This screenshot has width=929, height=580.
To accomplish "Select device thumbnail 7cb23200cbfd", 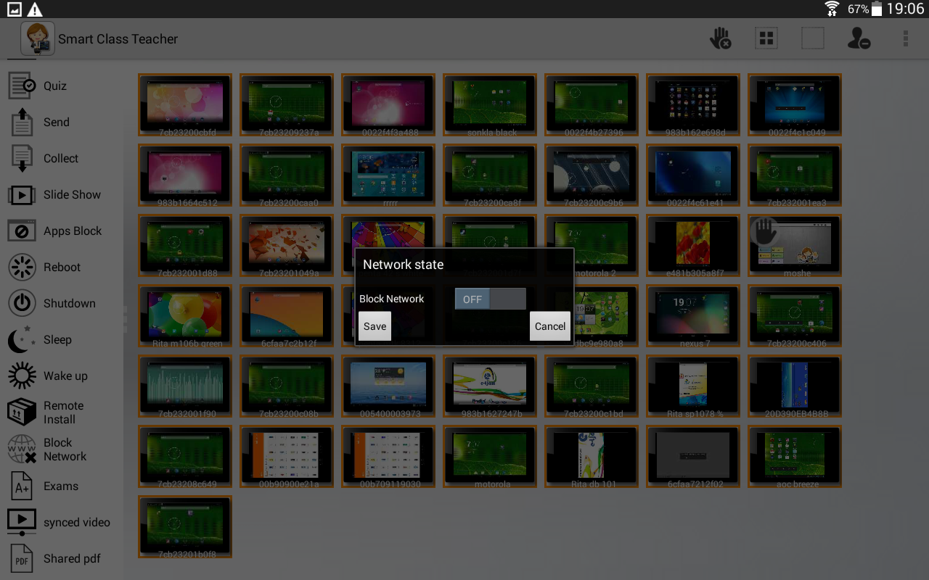I will tap(185, 104).
